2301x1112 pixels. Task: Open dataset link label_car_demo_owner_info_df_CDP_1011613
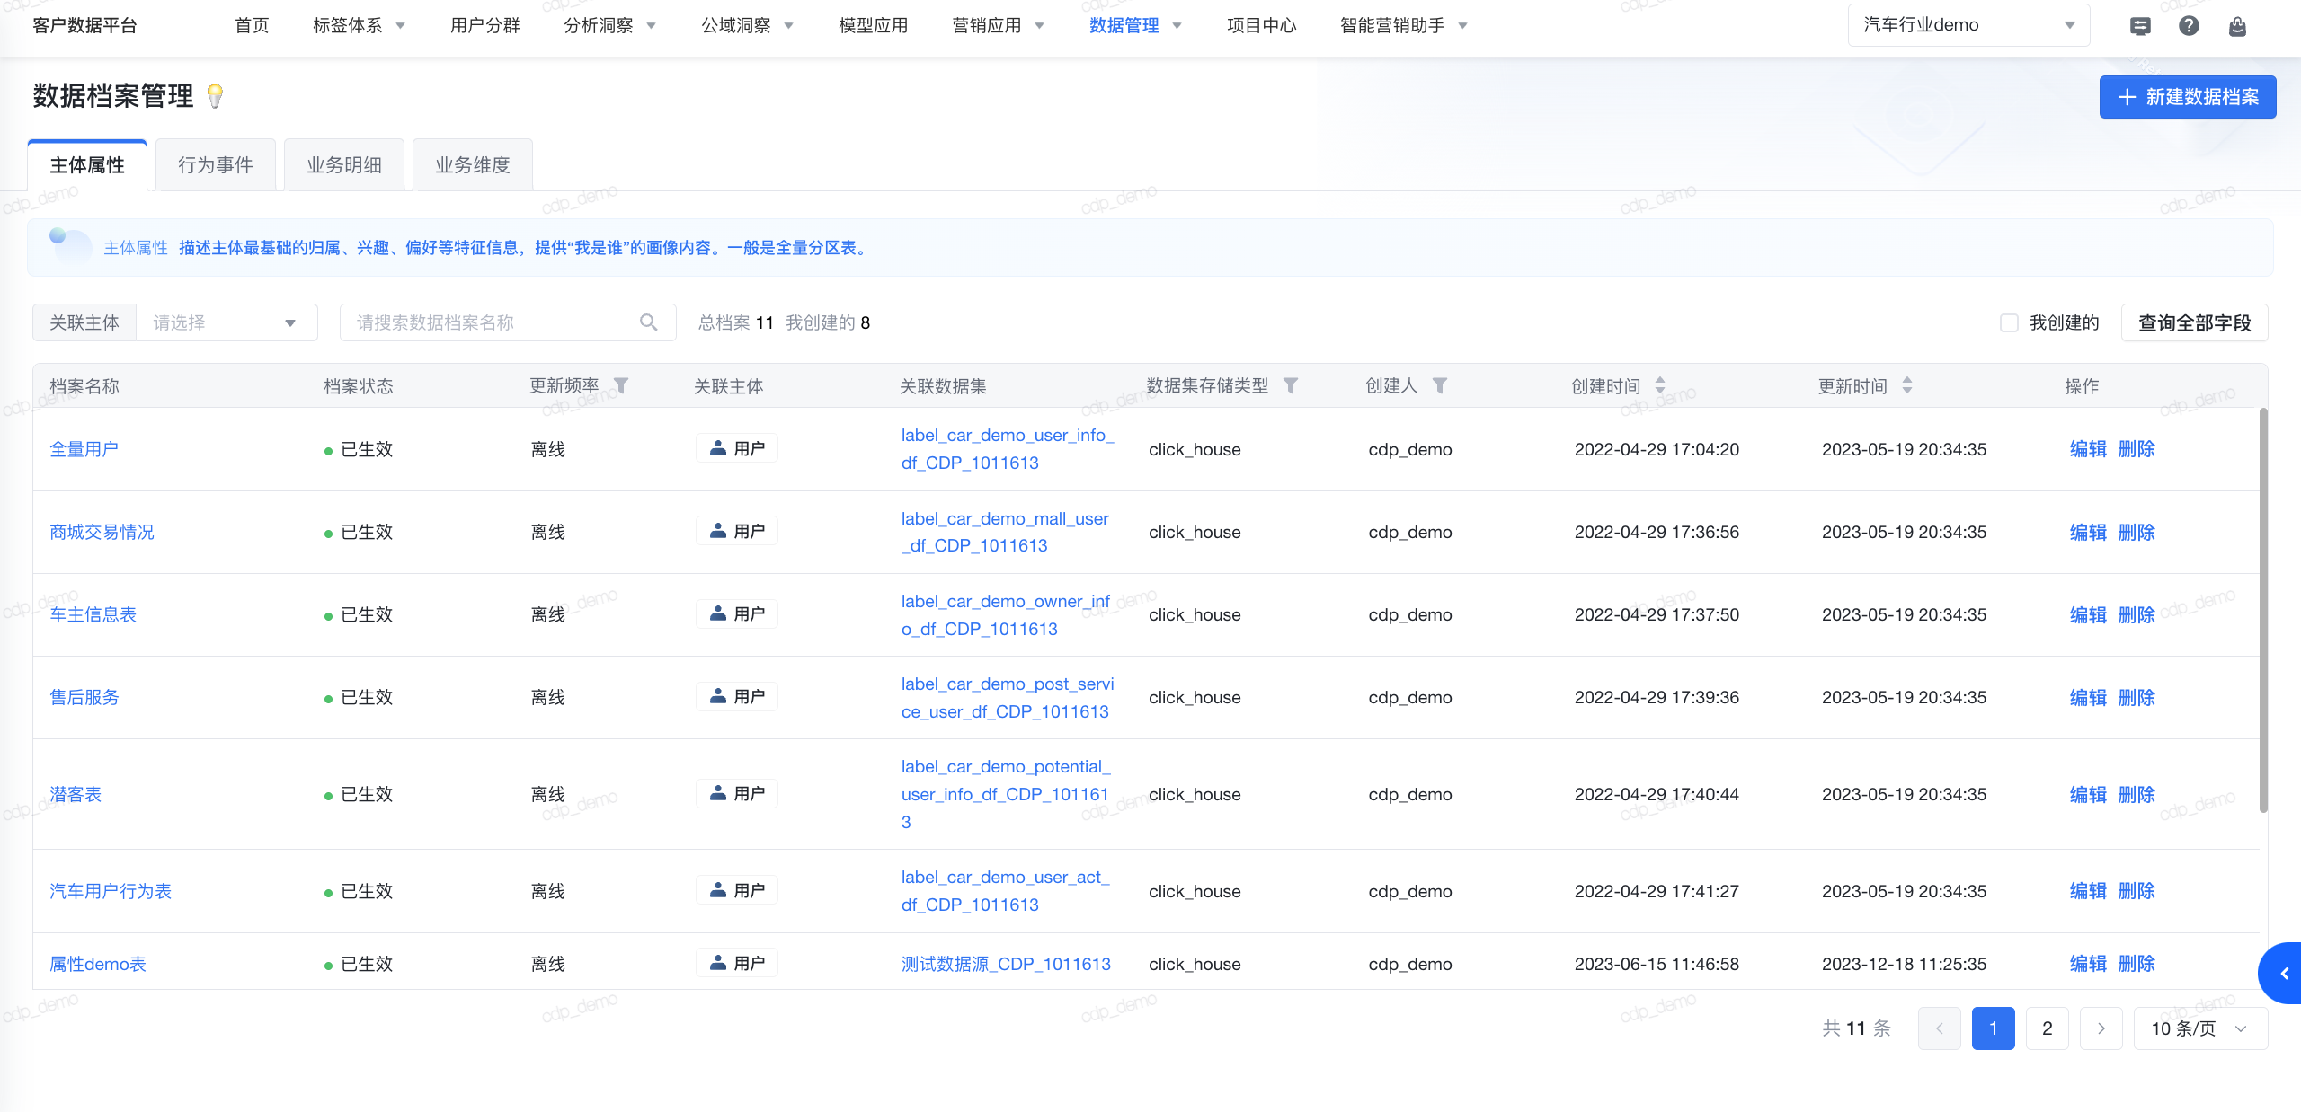point(1006,615)
